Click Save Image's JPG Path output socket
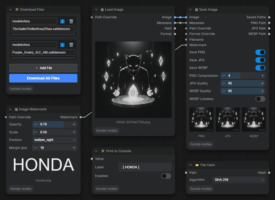 [269, 28]
